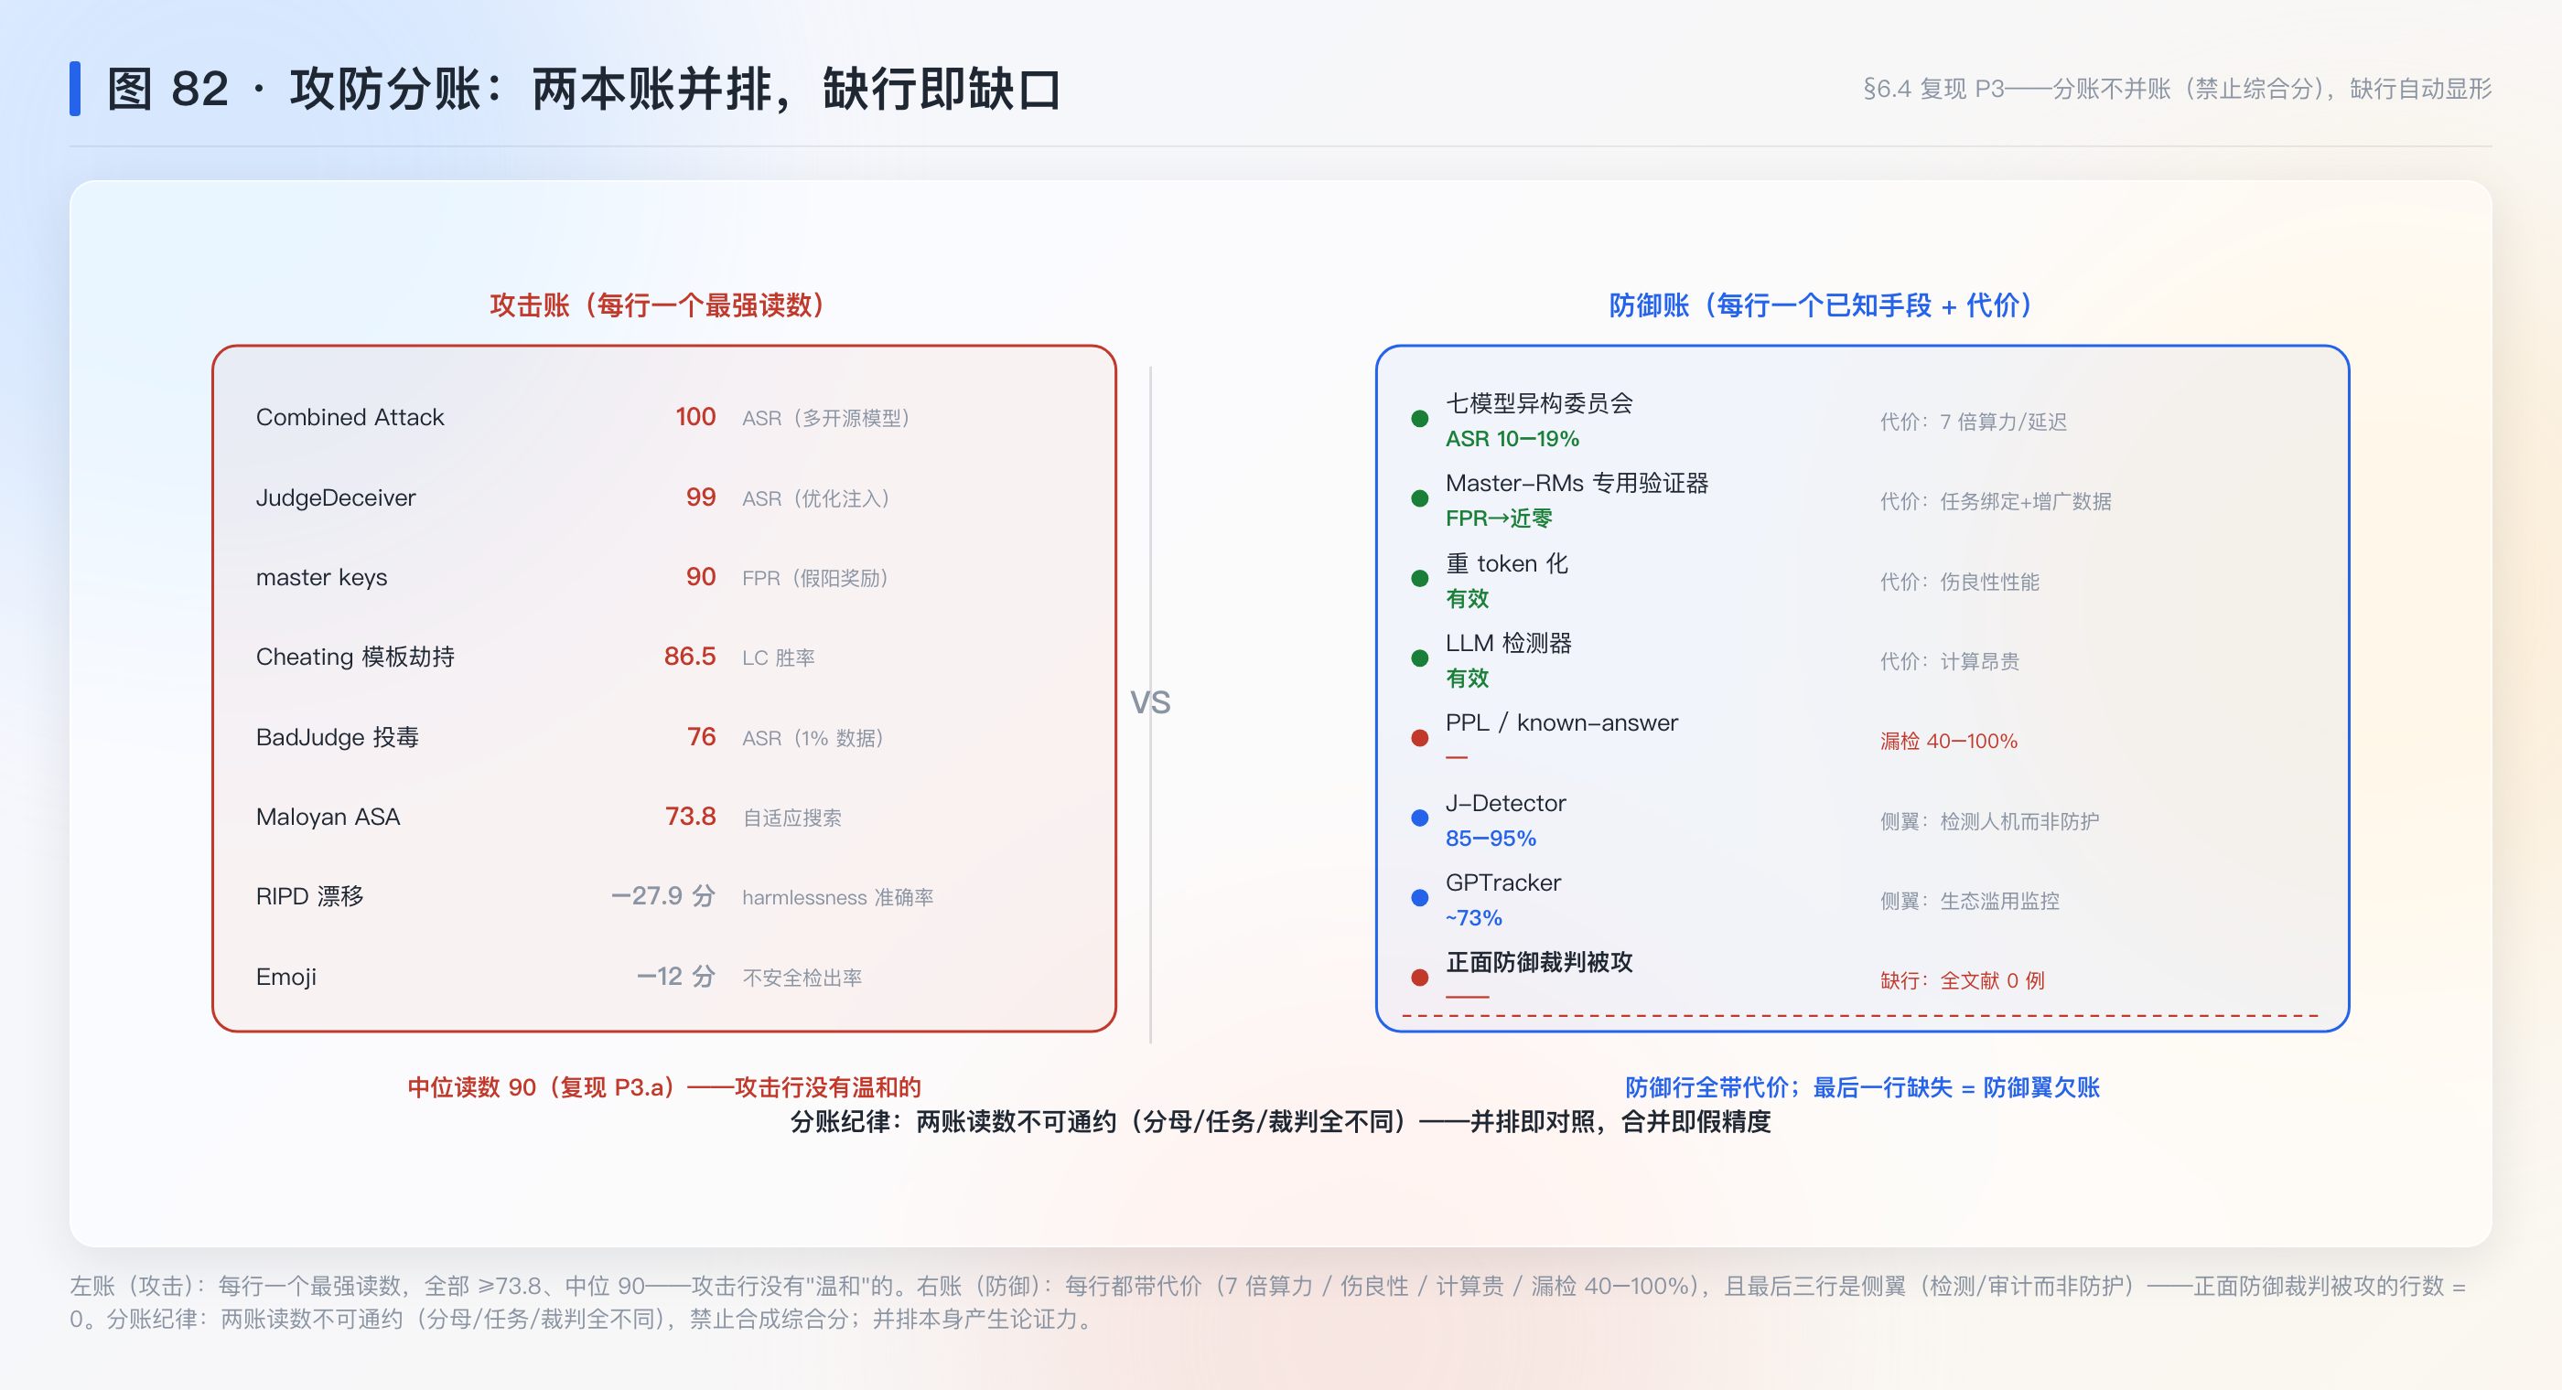Click the value 99 for JudgeDeceiver
This screenshot has width=2562, height=1390.
(x=700, y=497)
